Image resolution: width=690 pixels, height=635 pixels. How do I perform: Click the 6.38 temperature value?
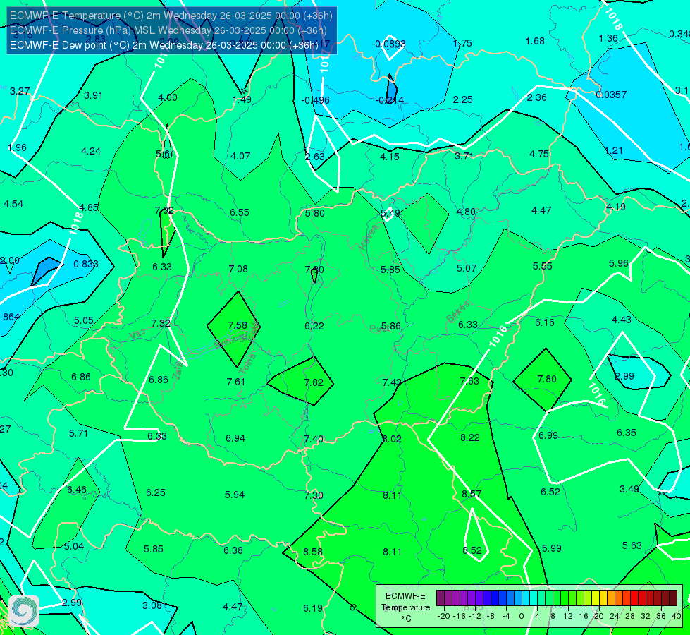click(233, 550)
